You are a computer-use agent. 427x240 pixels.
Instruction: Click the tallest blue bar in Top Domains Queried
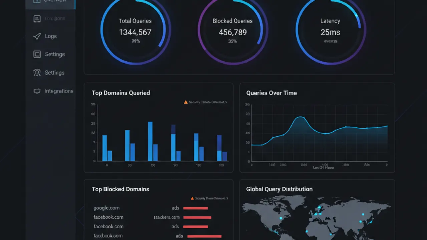pyautogui.click(x=150, y=141)
